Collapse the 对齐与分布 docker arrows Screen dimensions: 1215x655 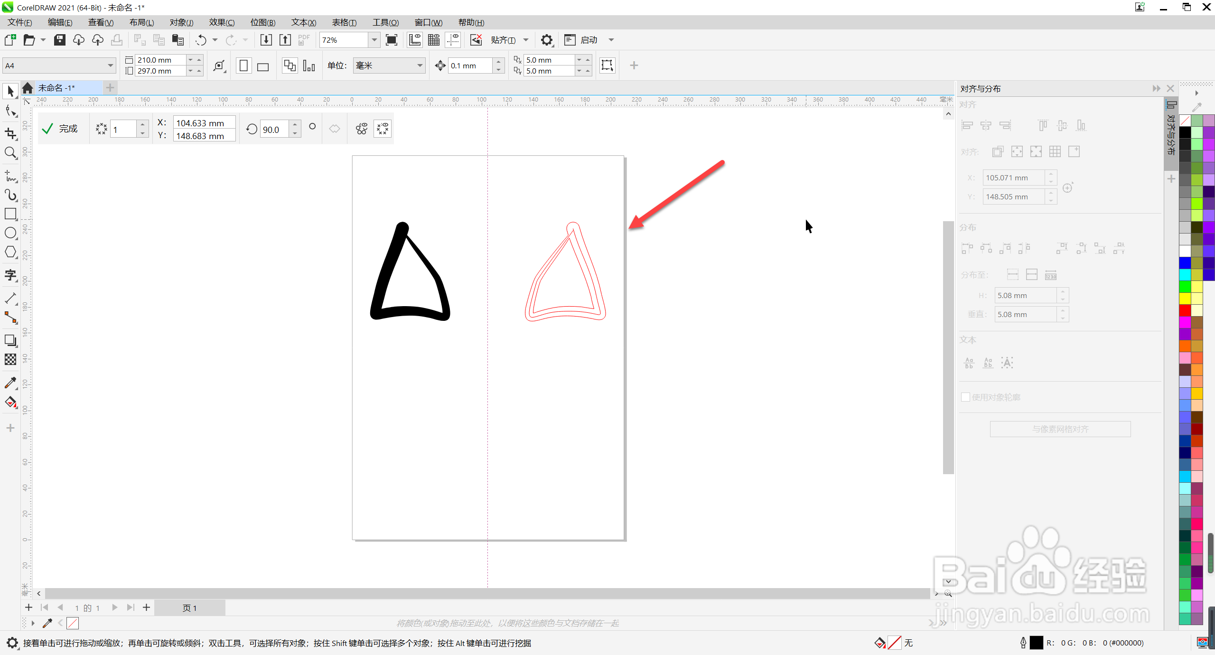pos(1157,88)
